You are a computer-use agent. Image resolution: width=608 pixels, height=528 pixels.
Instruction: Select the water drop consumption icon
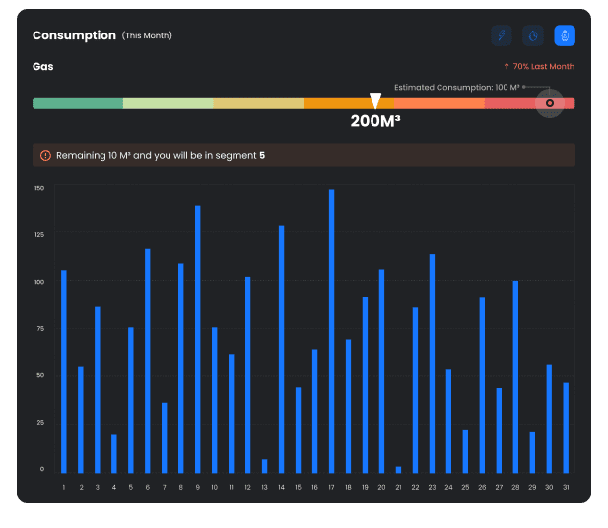(x=533, y=36)
